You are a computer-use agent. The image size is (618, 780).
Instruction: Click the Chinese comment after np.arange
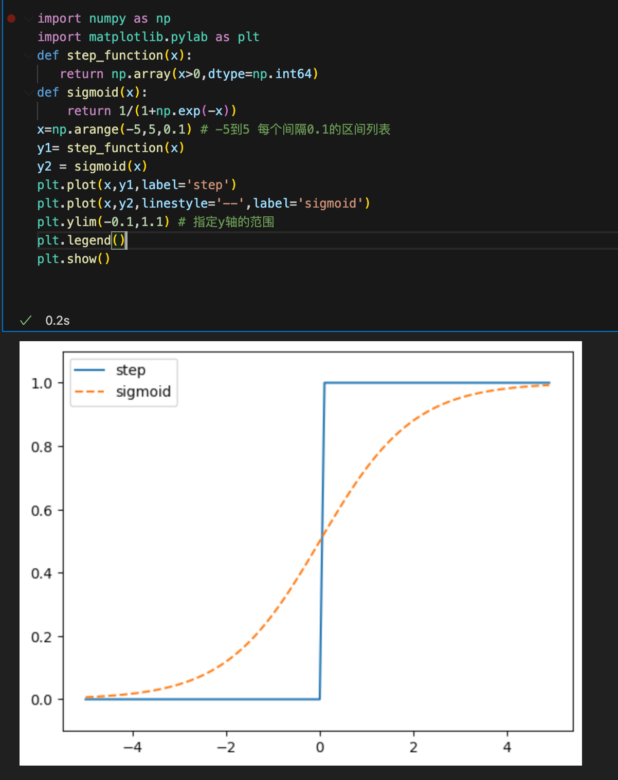(x=295, y=129)
